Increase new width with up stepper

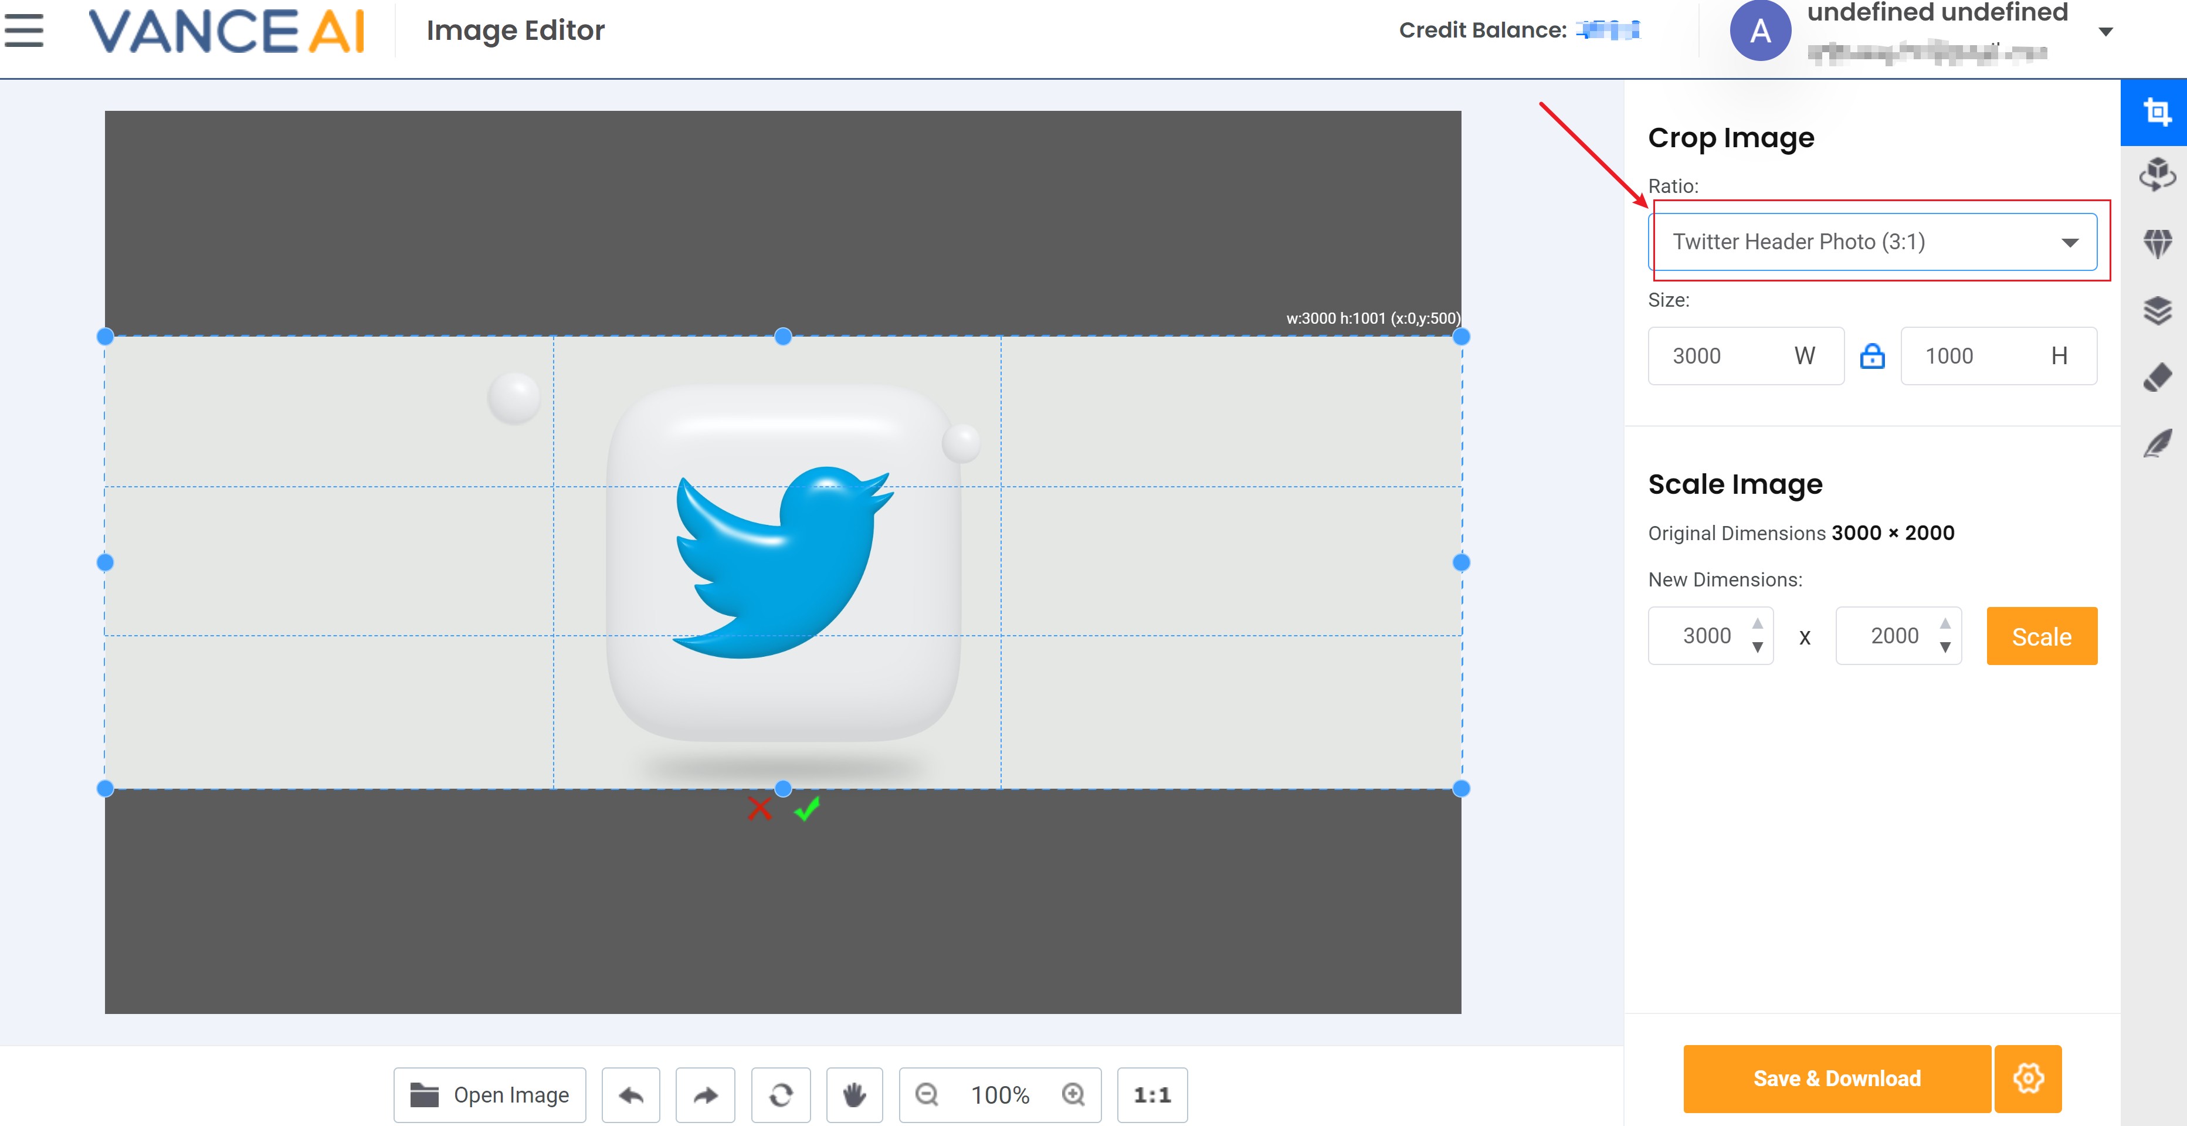point(1758,624)
